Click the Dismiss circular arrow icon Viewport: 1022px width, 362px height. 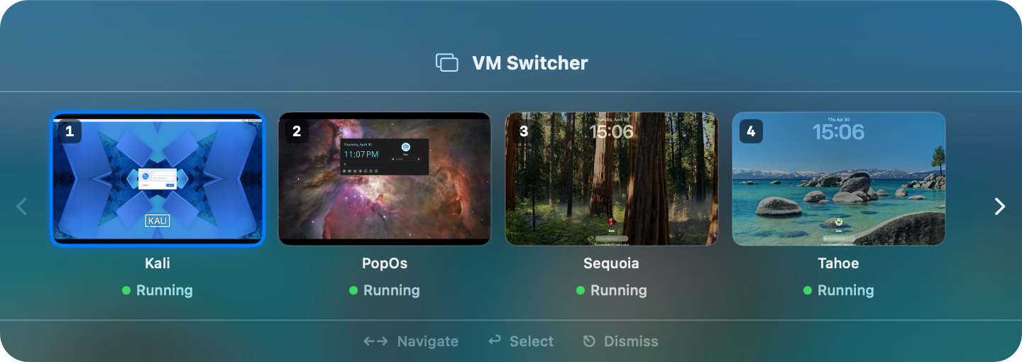[x=589, y=341]
